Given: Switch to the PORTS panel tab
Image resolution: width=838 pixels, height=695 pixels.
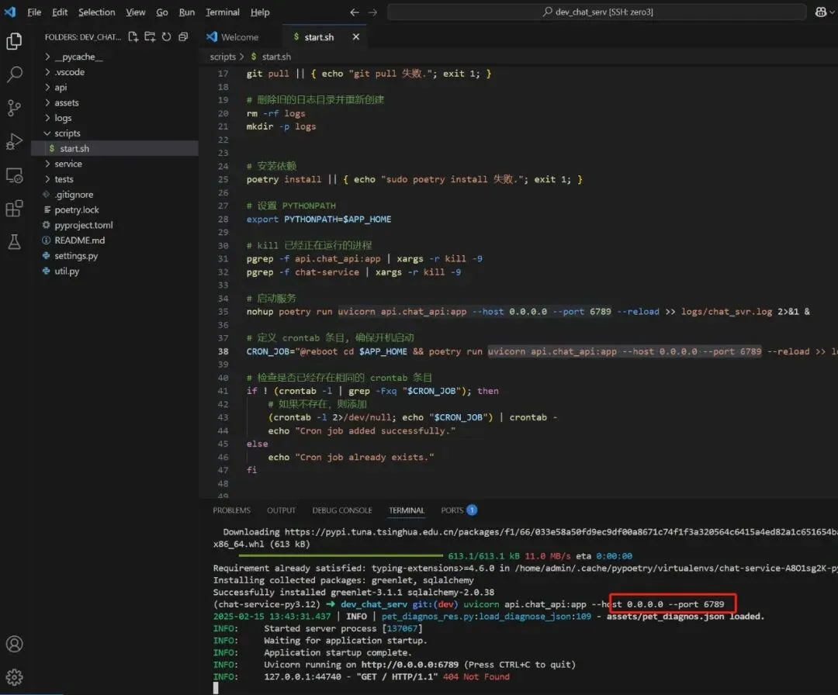Looking at the screenshot, I should click(x=452, y=510).
